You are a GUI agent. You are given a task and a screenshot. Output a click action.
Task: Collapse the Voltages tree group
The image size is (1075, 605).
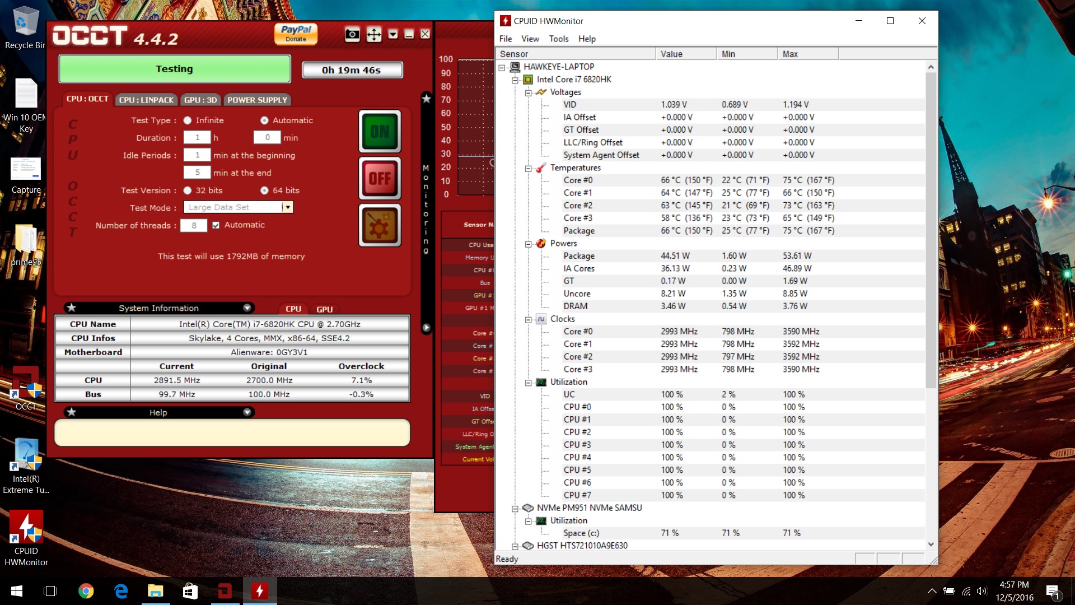point(528,92)
